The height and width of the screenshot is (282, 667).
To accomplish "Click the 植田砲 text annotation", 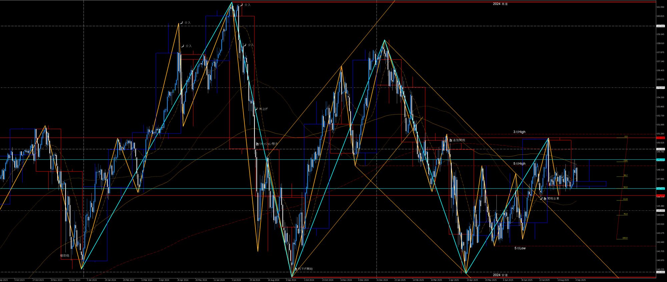I will pyautogui.click(x=64, y=256).
